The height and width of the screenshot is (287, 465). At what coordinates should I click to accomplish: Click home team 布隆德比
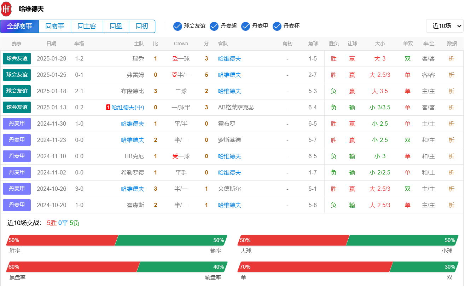[133, 91]
